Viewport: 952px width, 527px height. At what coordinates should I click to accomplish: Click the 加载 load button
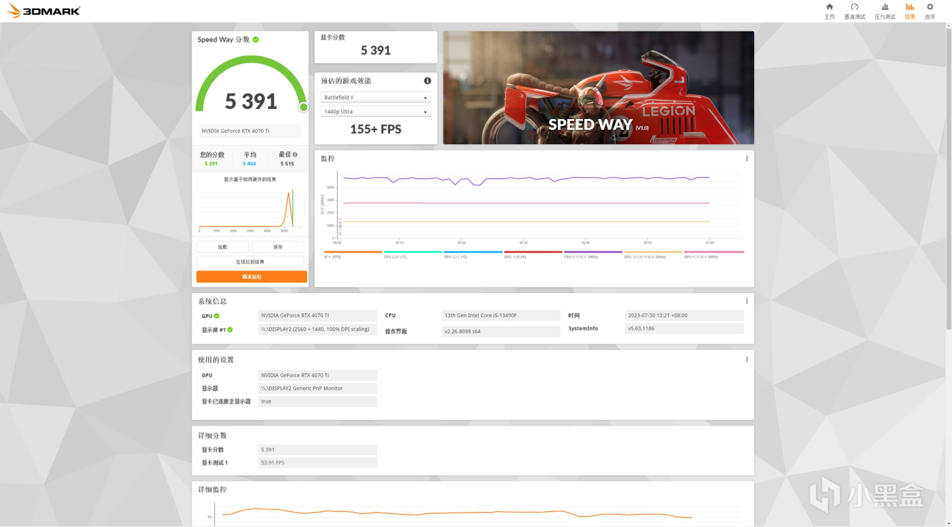pyautogui.click(x=223, y=247)
